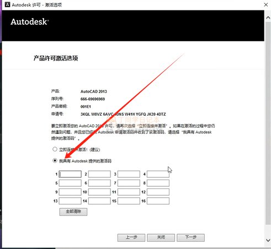271x249 pixels.
Task: Click product key 001E1
Action: [x=86, y=106]
